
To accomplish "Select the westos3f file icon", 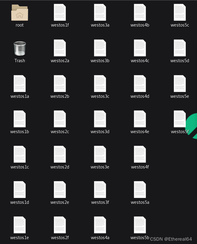I will (x=100, y=190).
